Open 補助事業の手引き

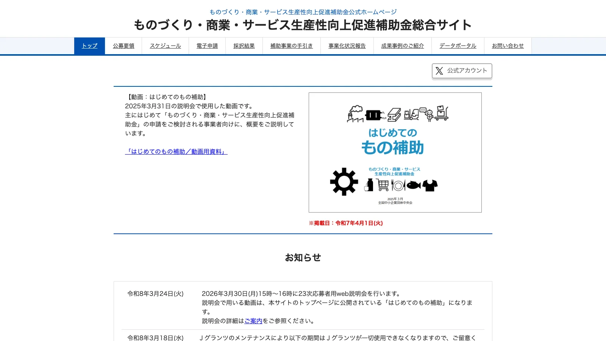coord(291,45)
